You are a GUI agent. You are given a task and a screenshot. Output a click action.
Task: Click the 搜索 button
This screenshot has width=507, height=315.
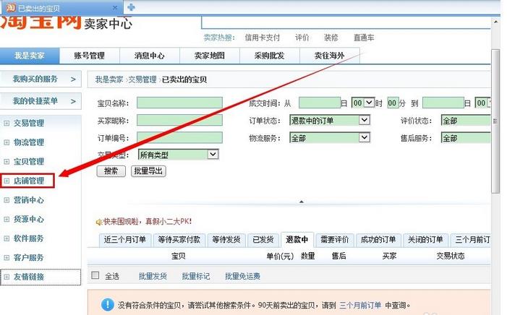coord(111,171)
